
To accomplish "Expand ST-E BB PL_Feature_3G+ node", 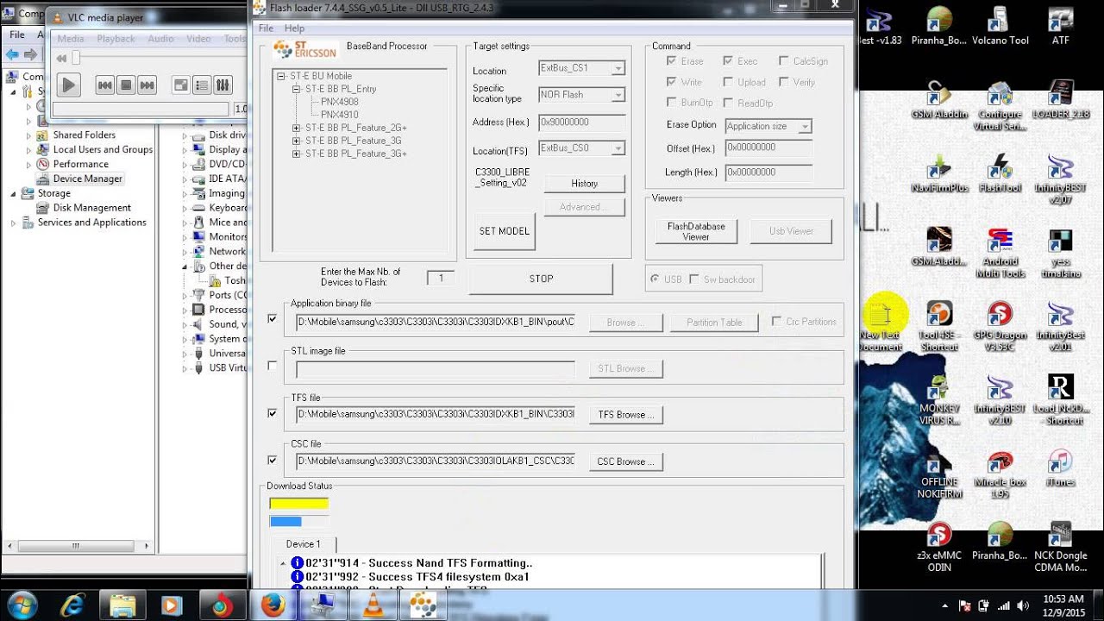I will 296,154.
